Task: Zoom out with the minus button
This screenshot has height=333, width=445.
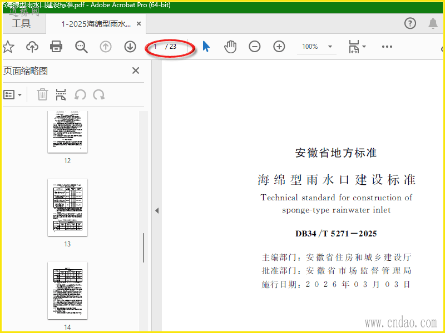Action: [255, 47]
